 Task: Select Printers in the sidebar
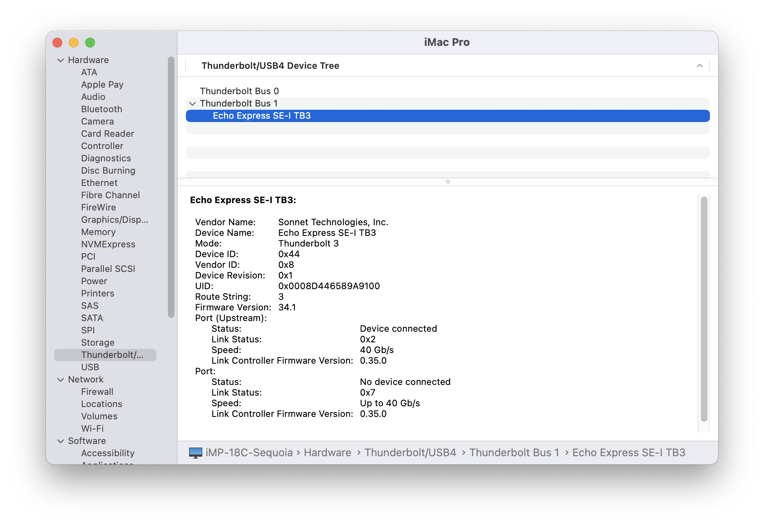coord(97,294)
